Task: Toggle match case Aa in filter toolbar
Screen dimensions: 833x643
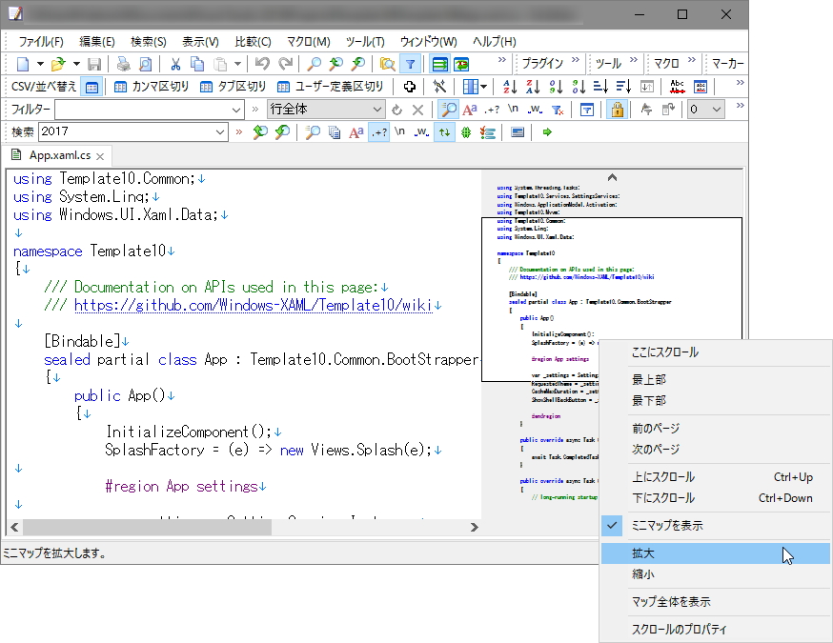Action: (x=470, y=110)
